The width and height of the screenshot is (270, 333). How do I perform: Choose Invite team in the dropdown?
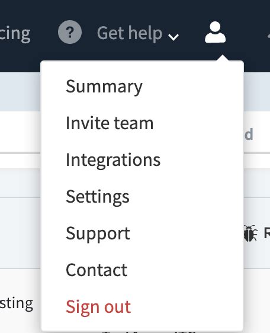coord(110,123)
